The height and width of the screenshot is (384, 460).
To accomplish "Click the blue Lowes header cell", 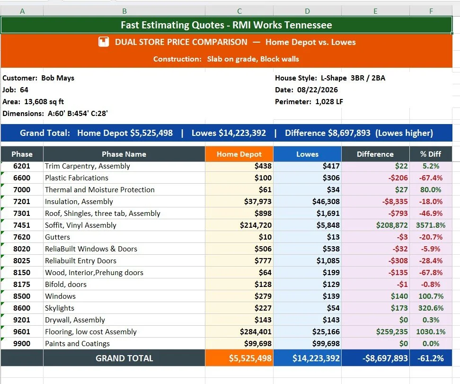I will 307,154.
